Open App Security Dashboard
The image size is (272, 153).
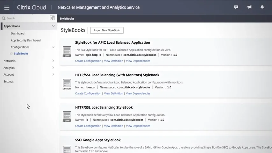(x=26, y=40)
